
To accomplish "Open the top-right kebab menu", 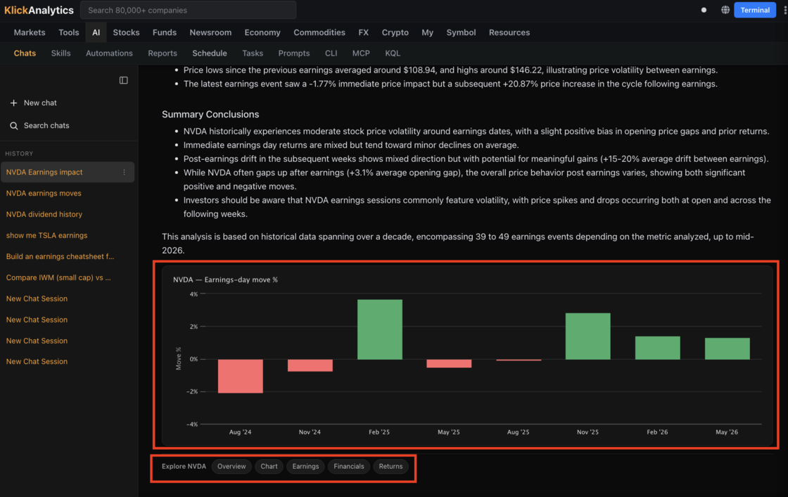I will click(784, 10).
